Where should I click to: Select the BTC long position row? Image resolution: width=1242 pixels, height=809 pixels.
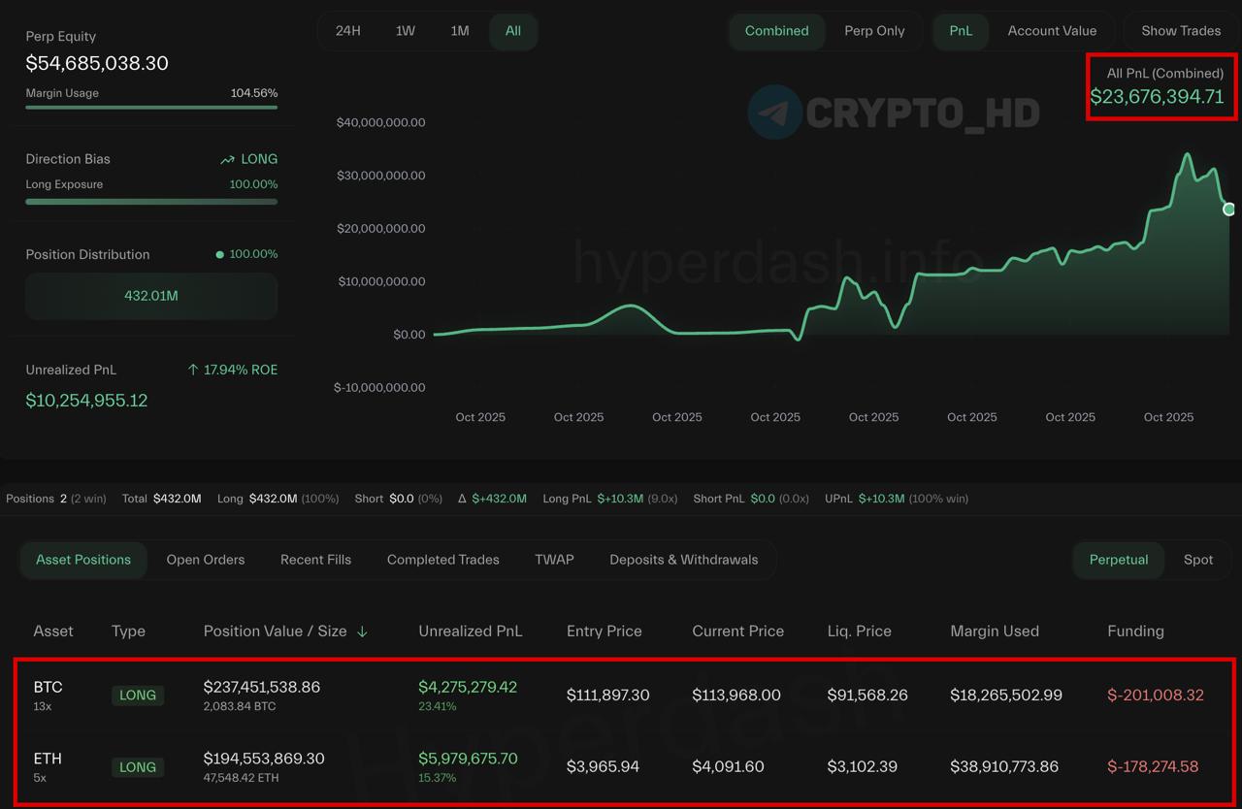[621, 696]
